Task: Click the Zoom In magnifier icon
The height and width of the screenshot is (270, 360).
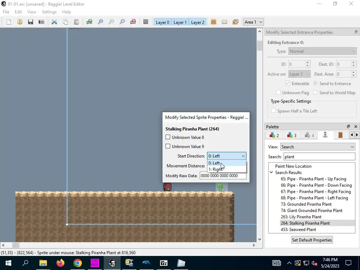Action: [x=100, y=22]
